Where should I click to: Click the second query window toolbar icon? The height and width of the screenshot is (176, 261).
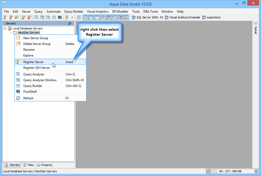[x=42, y=17]
